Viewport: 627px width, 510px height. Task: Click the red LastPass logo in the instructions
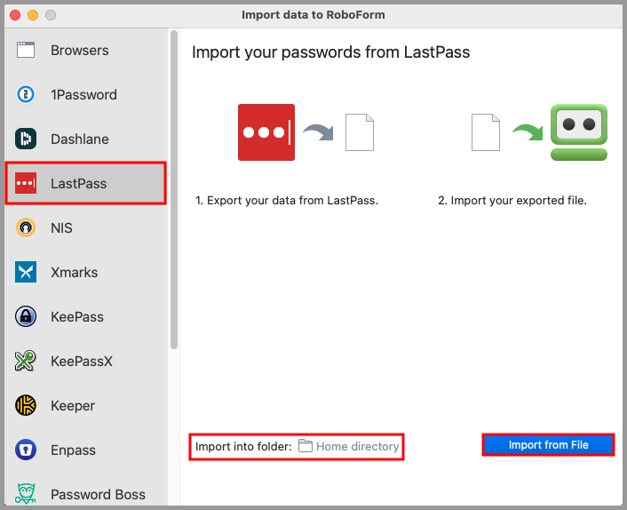266,133
